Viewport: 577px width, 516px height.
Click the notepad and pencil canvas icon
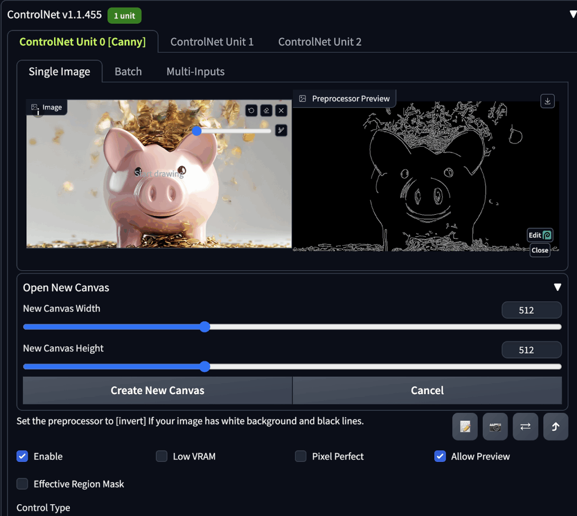465,427
